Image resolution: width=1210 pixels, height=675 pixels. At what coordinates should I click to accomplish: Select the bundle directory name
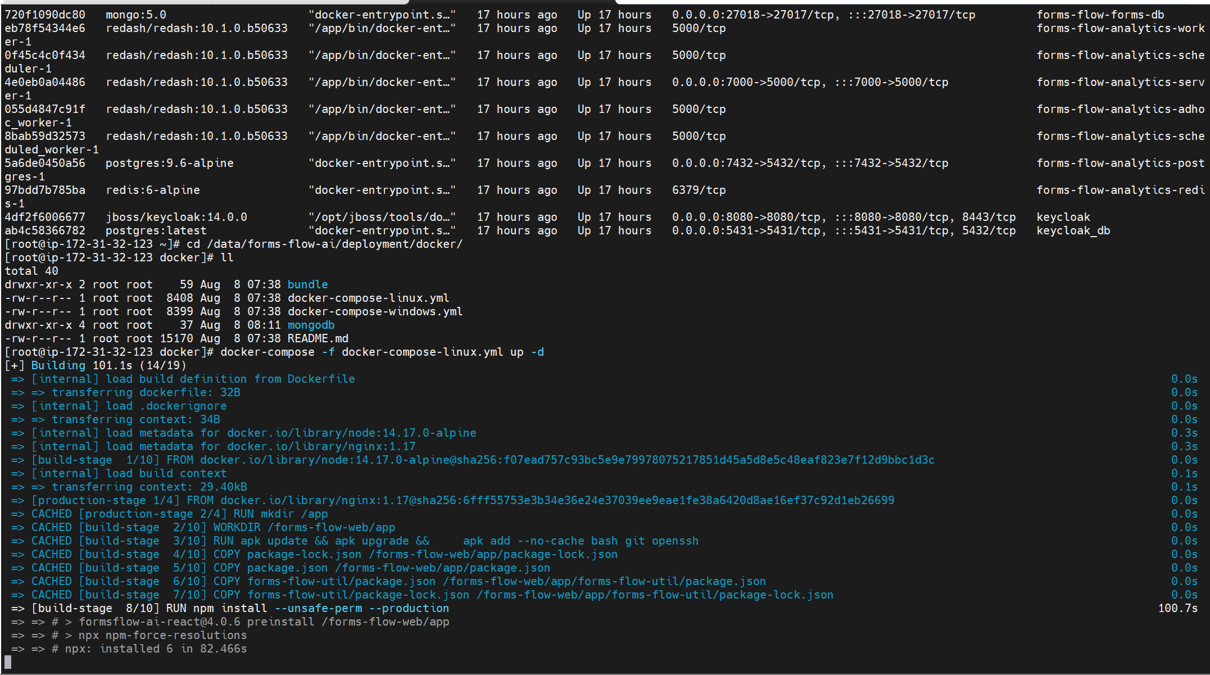coord(307,284)
